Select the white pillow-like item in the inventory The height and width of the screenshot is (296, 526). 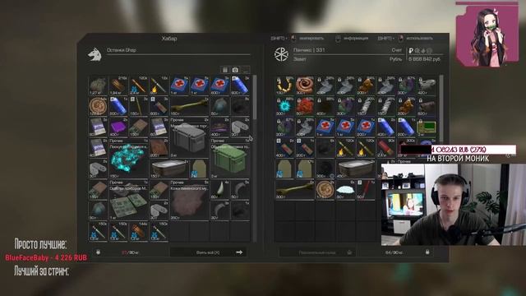coord(345,190)
